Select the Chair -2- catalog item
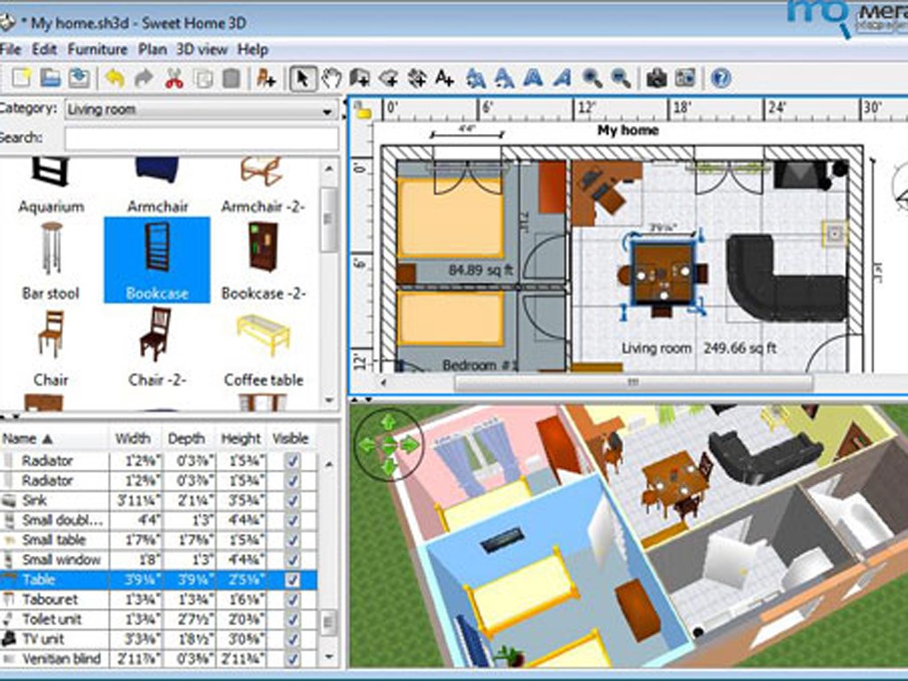The height and width of the screenshot is (681, 908). click(x=157, y=346)
